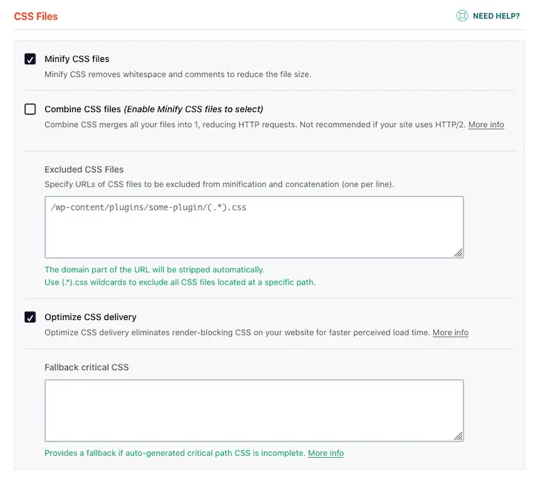Screen dimensions: 535x480
Task: Open More info link for Optimize CSS delivery
Action: [450, 333]
